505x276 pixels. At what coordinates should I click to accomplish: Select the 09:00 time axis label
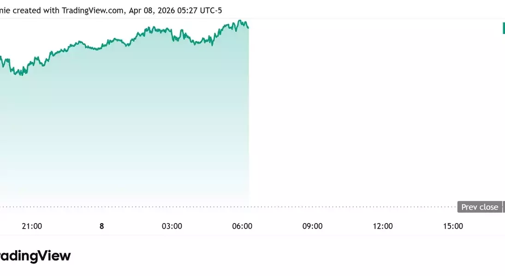tap(312, 226)
